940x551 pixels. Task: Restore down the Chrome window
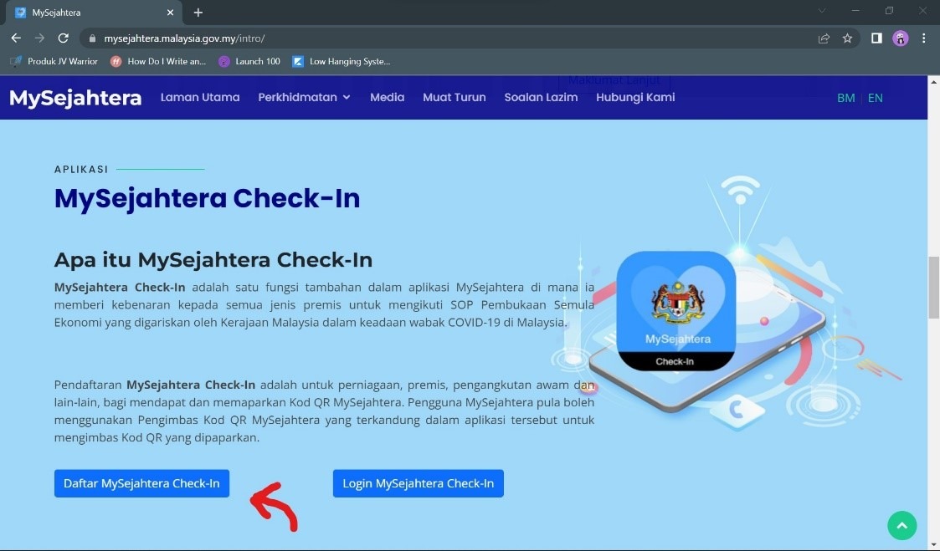pos(889,11)
